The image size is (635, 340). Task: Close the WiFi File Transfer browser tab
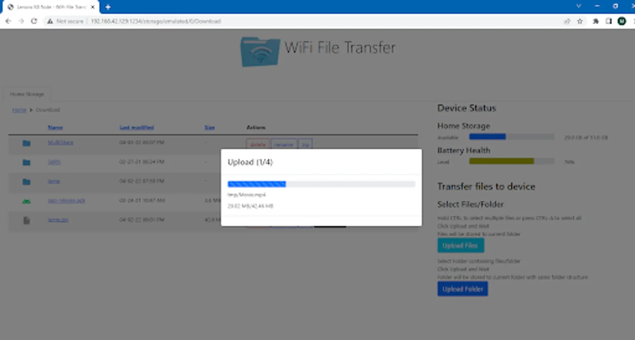point(92,7)
